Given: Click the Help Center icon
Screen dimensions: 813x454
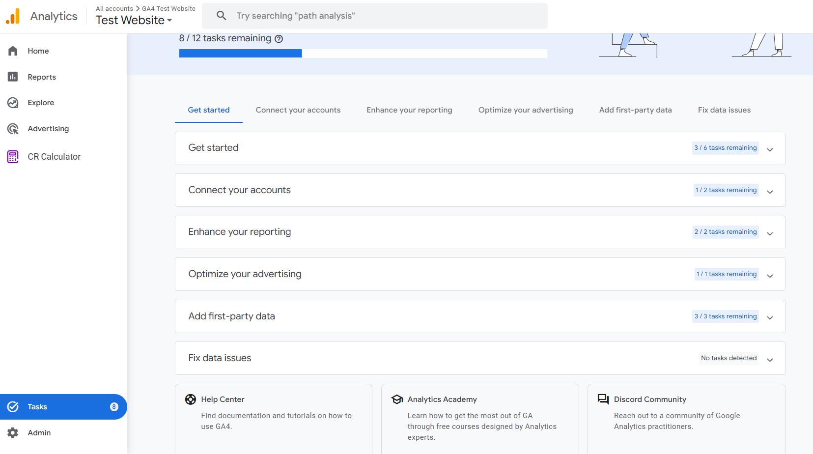Looking at the screenshot, I should [190, 399].
